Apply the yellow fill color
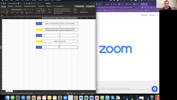 [x=27, y=12]
